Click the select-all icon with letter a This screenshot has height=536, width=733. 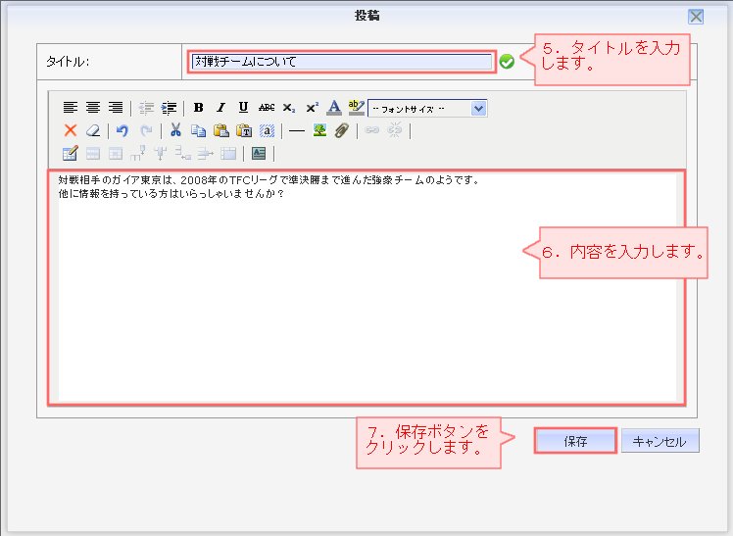click(x=267, y=130)
